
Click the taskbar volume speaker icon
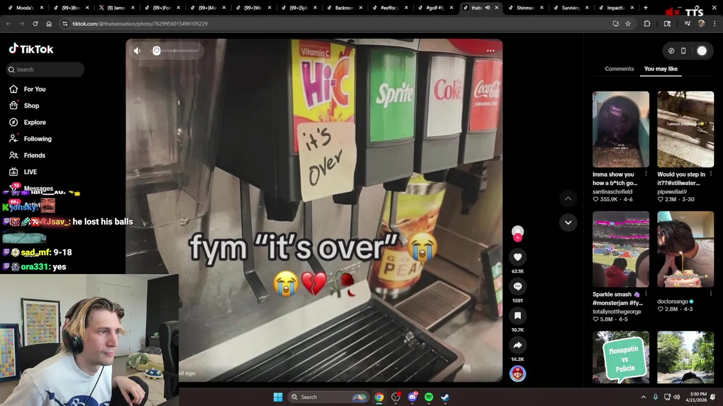coord(677,397)
